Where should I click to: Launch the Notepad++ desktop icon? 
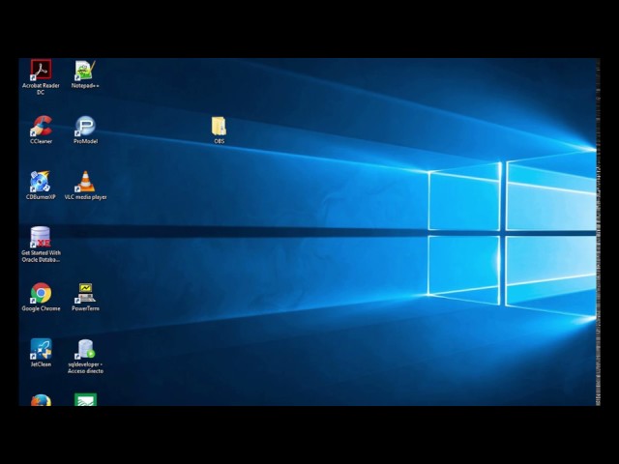pyautogui.click(x=85, y=71)
